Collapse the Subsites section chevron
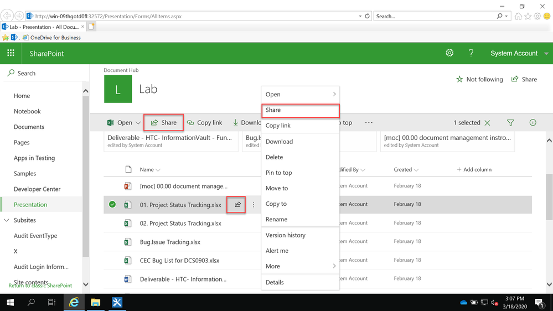 coord(6,220)
